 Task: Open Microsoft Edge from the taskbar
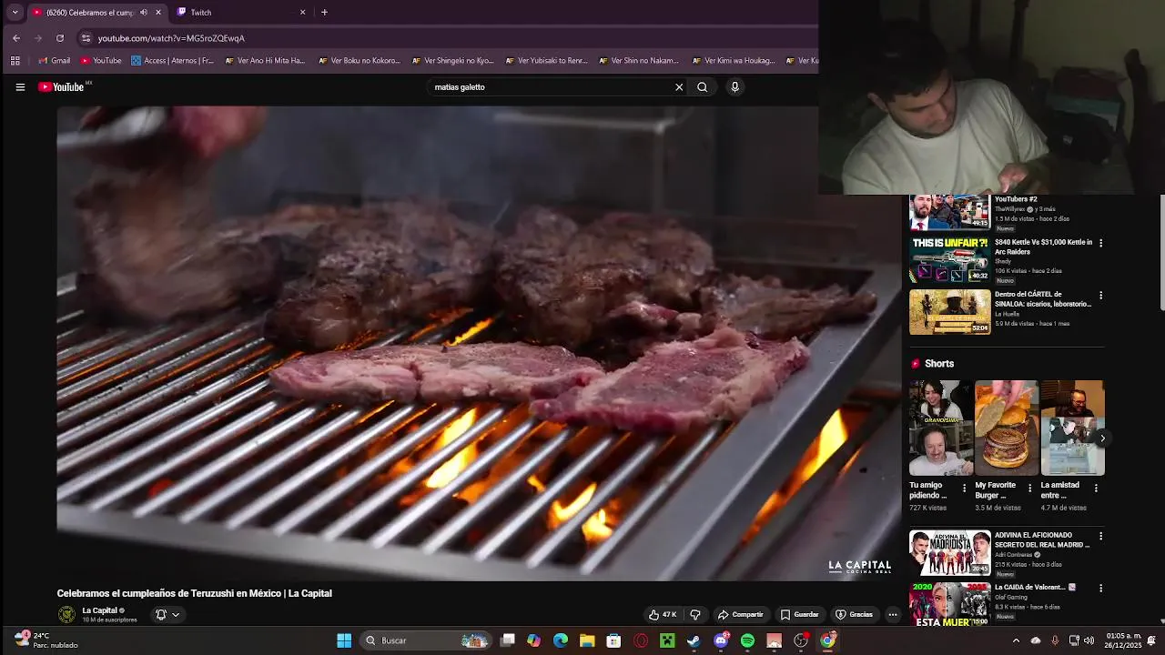(561, 640)
